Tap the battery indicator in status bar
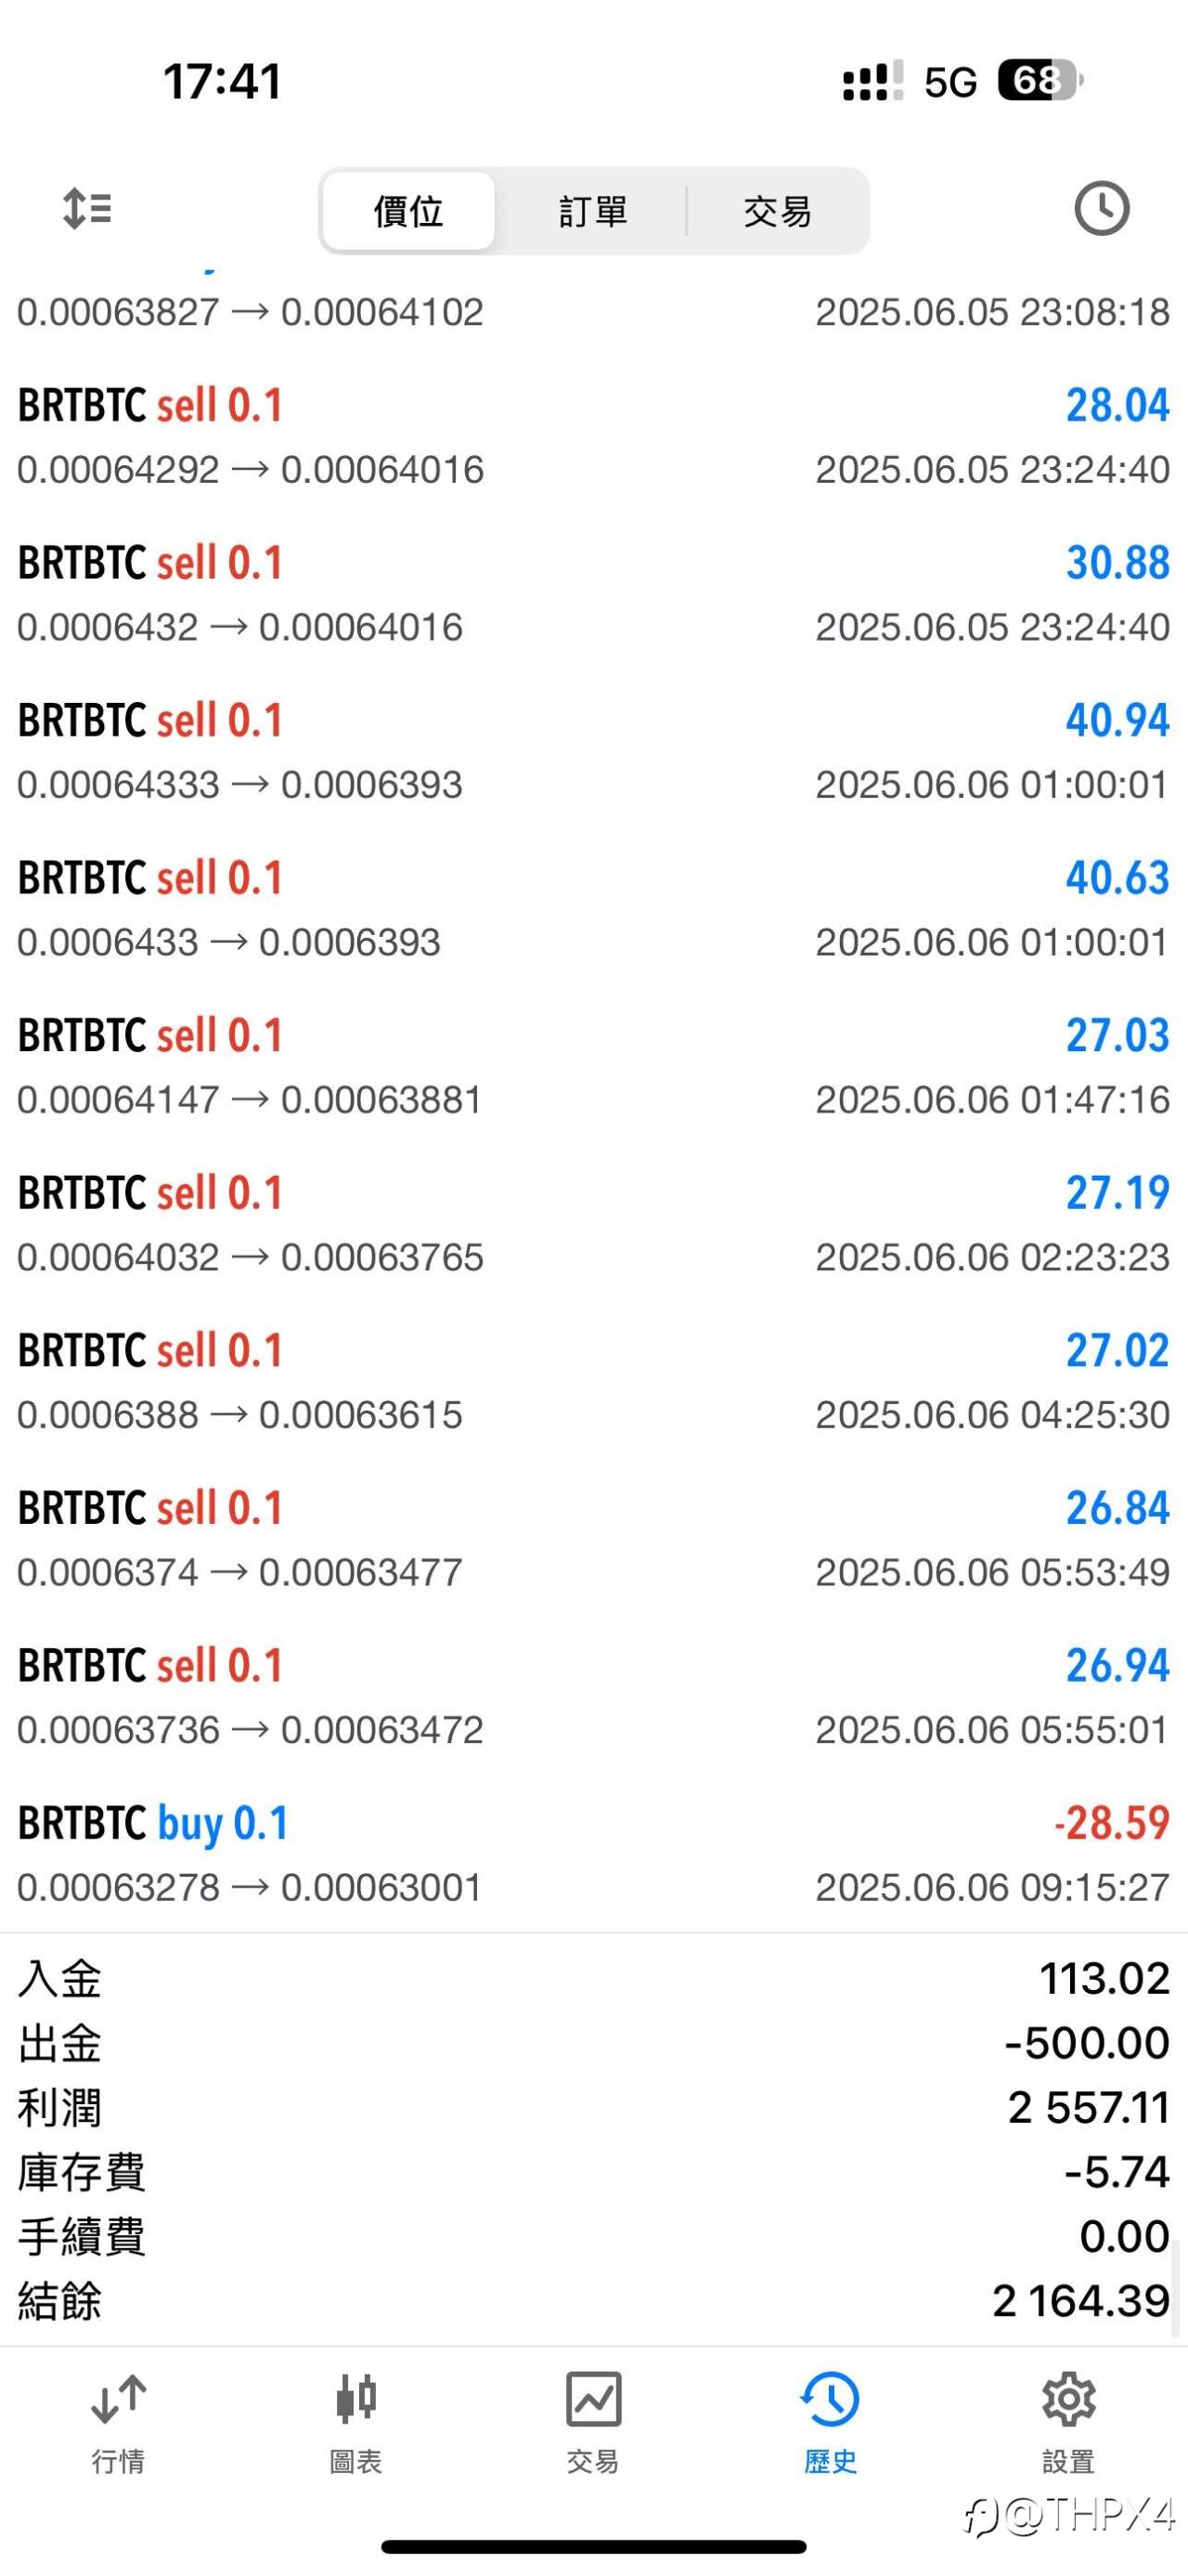 point(1040,80)
